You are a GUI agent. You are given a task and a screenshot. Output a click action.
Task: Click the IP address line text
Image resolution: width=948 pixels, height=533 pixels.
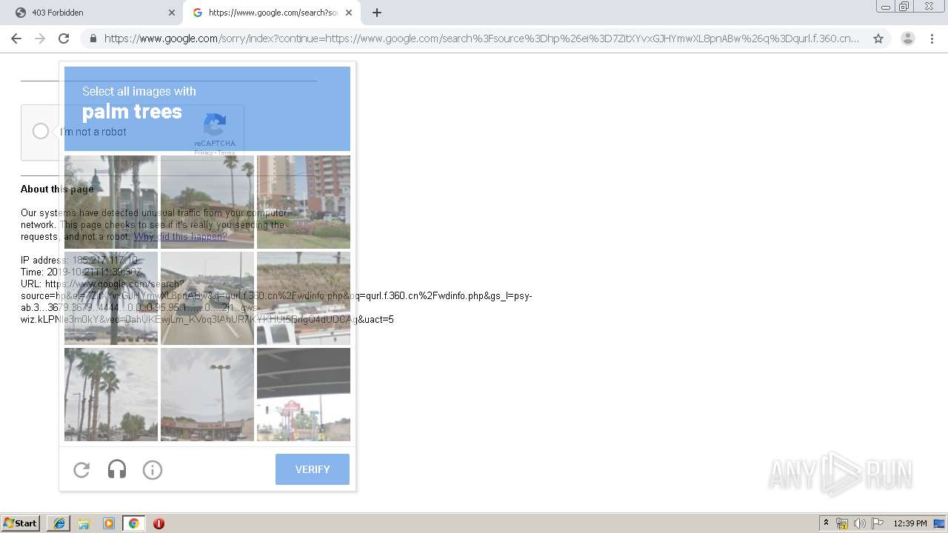(79, 261)
